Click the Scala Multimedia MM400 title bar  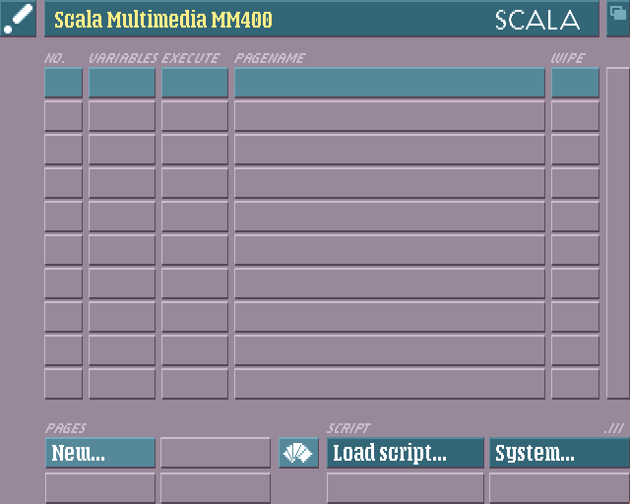322,19
